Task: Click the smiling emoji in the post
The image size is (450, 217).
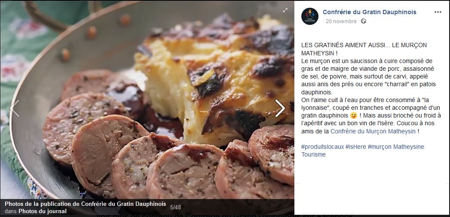Action: 354,116
